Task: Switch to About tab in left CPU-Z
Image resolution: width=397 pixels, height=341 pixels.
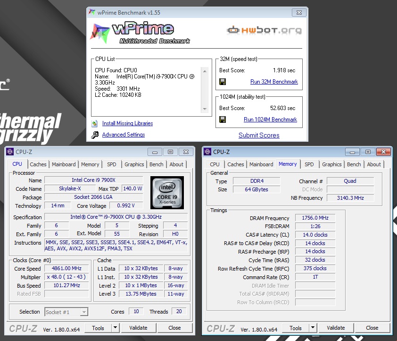Action: coord(176,164)
